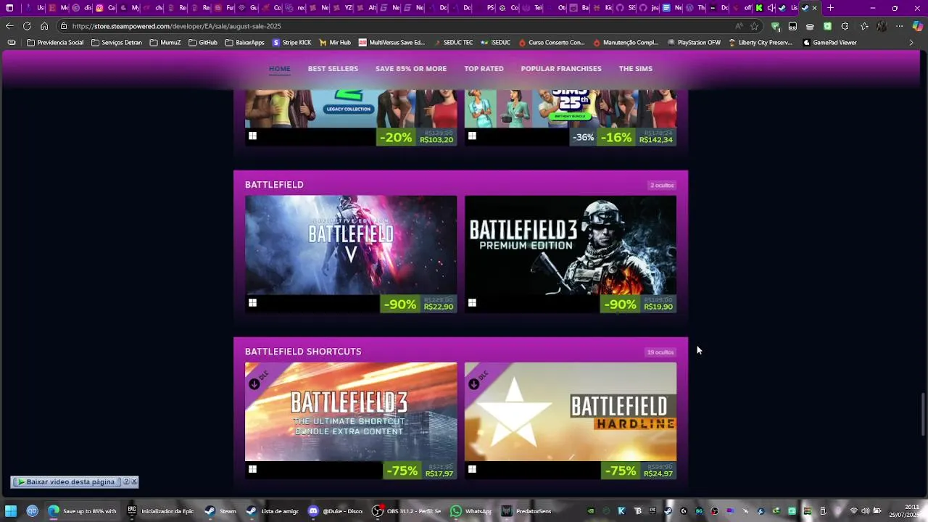This screenshot has width=928, height=522.
Task: Show 19 ocultos in Battlefield Shortcuts
Action: tap(660, 352)
